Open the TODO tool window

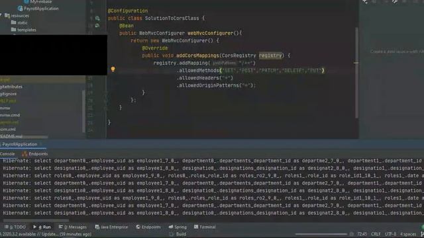click(x=15, y=227)
